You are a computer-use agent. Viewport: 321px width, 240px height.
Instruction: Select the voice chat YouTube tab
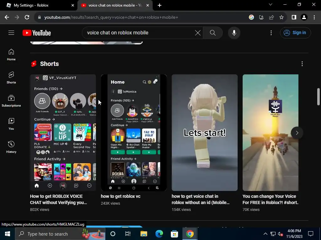click(115, 5)
